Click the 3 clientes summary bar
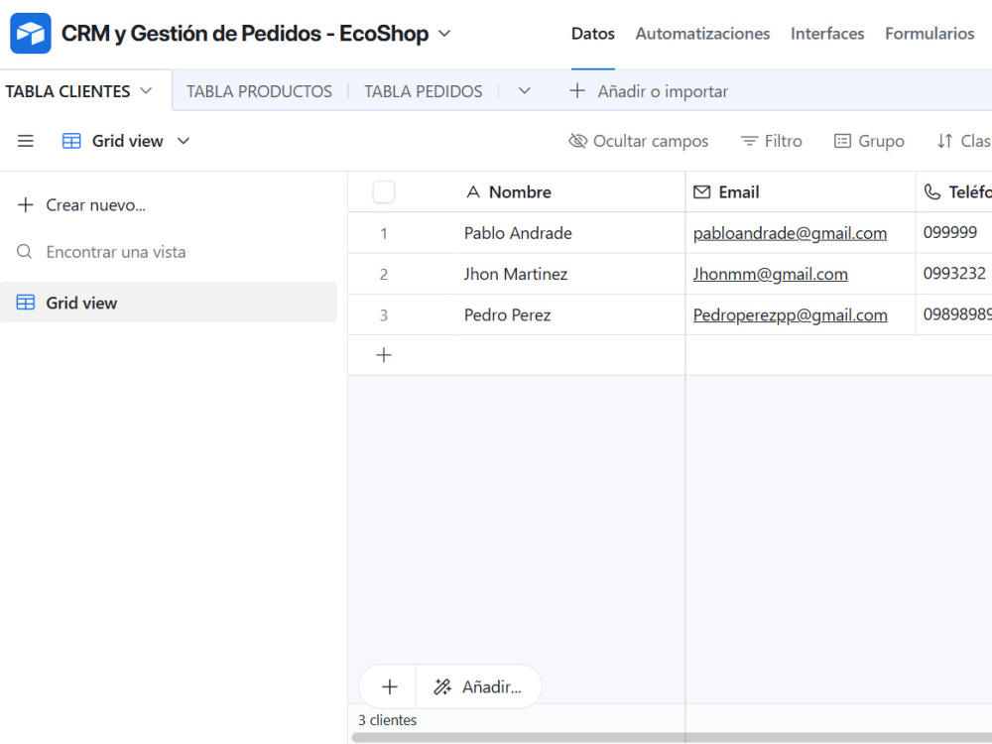Image resolution: width=992 pixels, height=744 pixels. [387, 720]
